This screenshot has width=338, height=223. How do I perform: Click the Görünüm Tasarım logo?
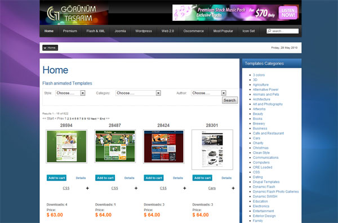[x=72, y=14]
